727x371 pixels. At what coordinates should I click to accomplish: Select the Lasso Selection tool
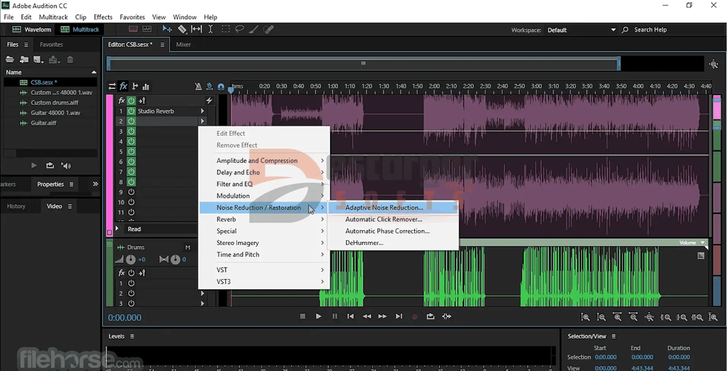click(x=239, y=29)
